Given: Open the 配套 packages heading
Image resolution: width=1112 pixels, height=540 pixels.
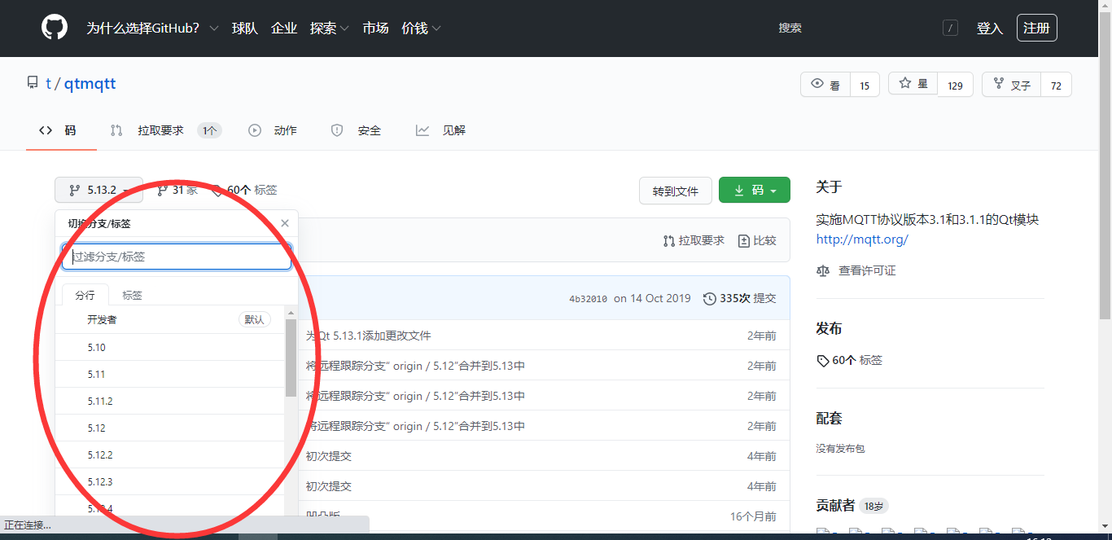Looking at the screenshot, I should pos(829,418).
